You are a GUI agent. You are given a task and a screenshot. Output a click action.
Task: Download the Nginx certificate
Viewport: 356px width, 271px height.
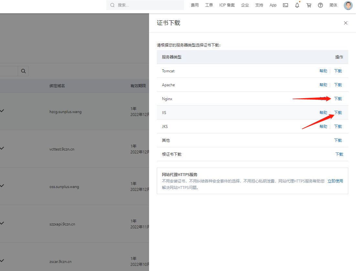click(338, 99)
